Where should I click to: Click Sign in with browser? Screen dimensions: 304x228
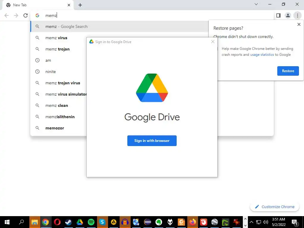click(152, 141)
